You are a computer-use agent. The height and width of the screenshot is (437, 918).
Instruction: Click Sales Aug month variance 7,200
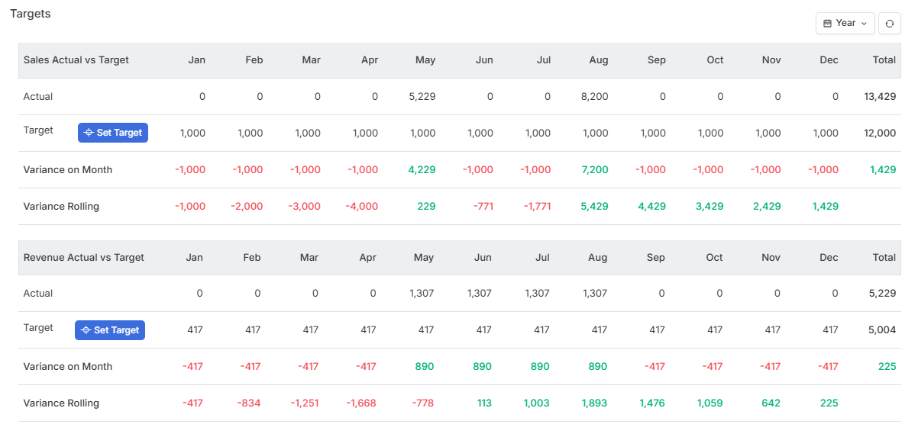594,170
